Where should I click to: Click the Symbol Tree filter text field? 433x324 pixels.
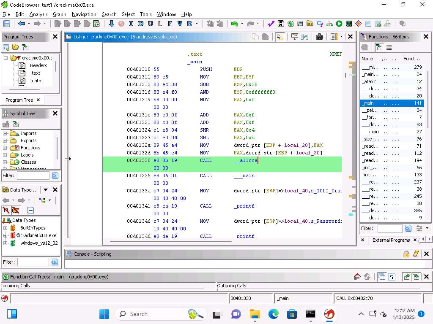[x=33, y=175]
